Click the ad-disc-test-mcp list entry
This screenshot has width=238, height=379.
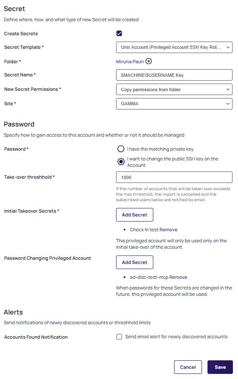[149, 277]
